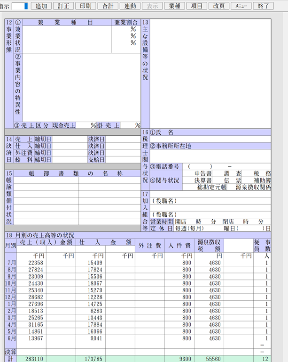This screenshot has height=362, width=288.
Task: Select the 6月 源泉徴収税額 cell
Action: (209, 338)
